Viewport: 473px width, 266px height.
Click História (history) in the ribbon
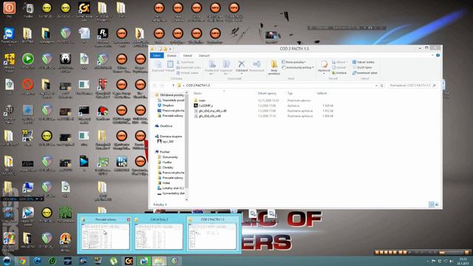339,73
